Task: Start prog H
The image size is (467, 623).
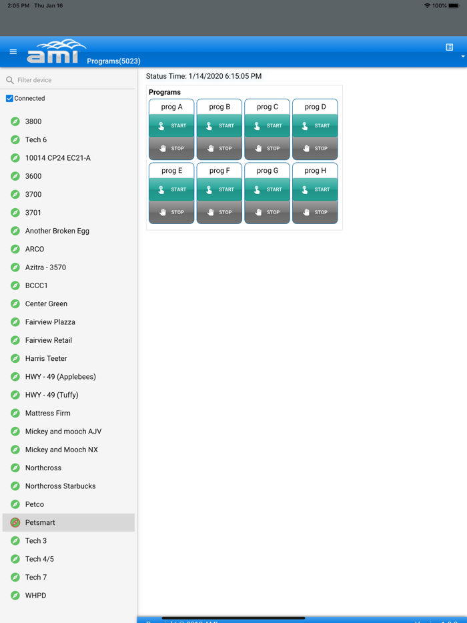Action: (315, 189)
